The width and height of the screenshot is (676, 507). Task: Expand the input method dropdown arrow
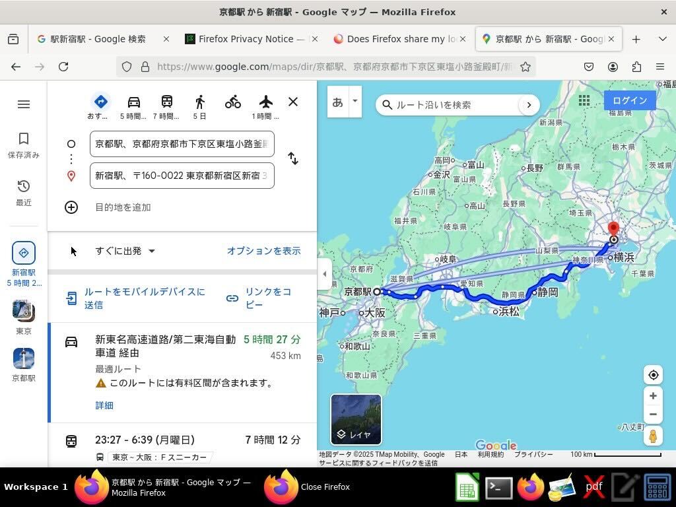click(355, 101)
